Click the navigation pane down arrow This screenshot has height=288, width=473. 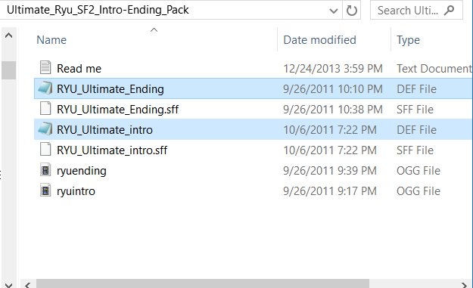(9, 285)
